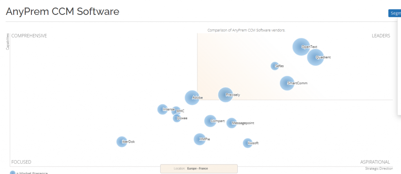
Task: Select the iberDok bubble
Action: click(122, 142)
